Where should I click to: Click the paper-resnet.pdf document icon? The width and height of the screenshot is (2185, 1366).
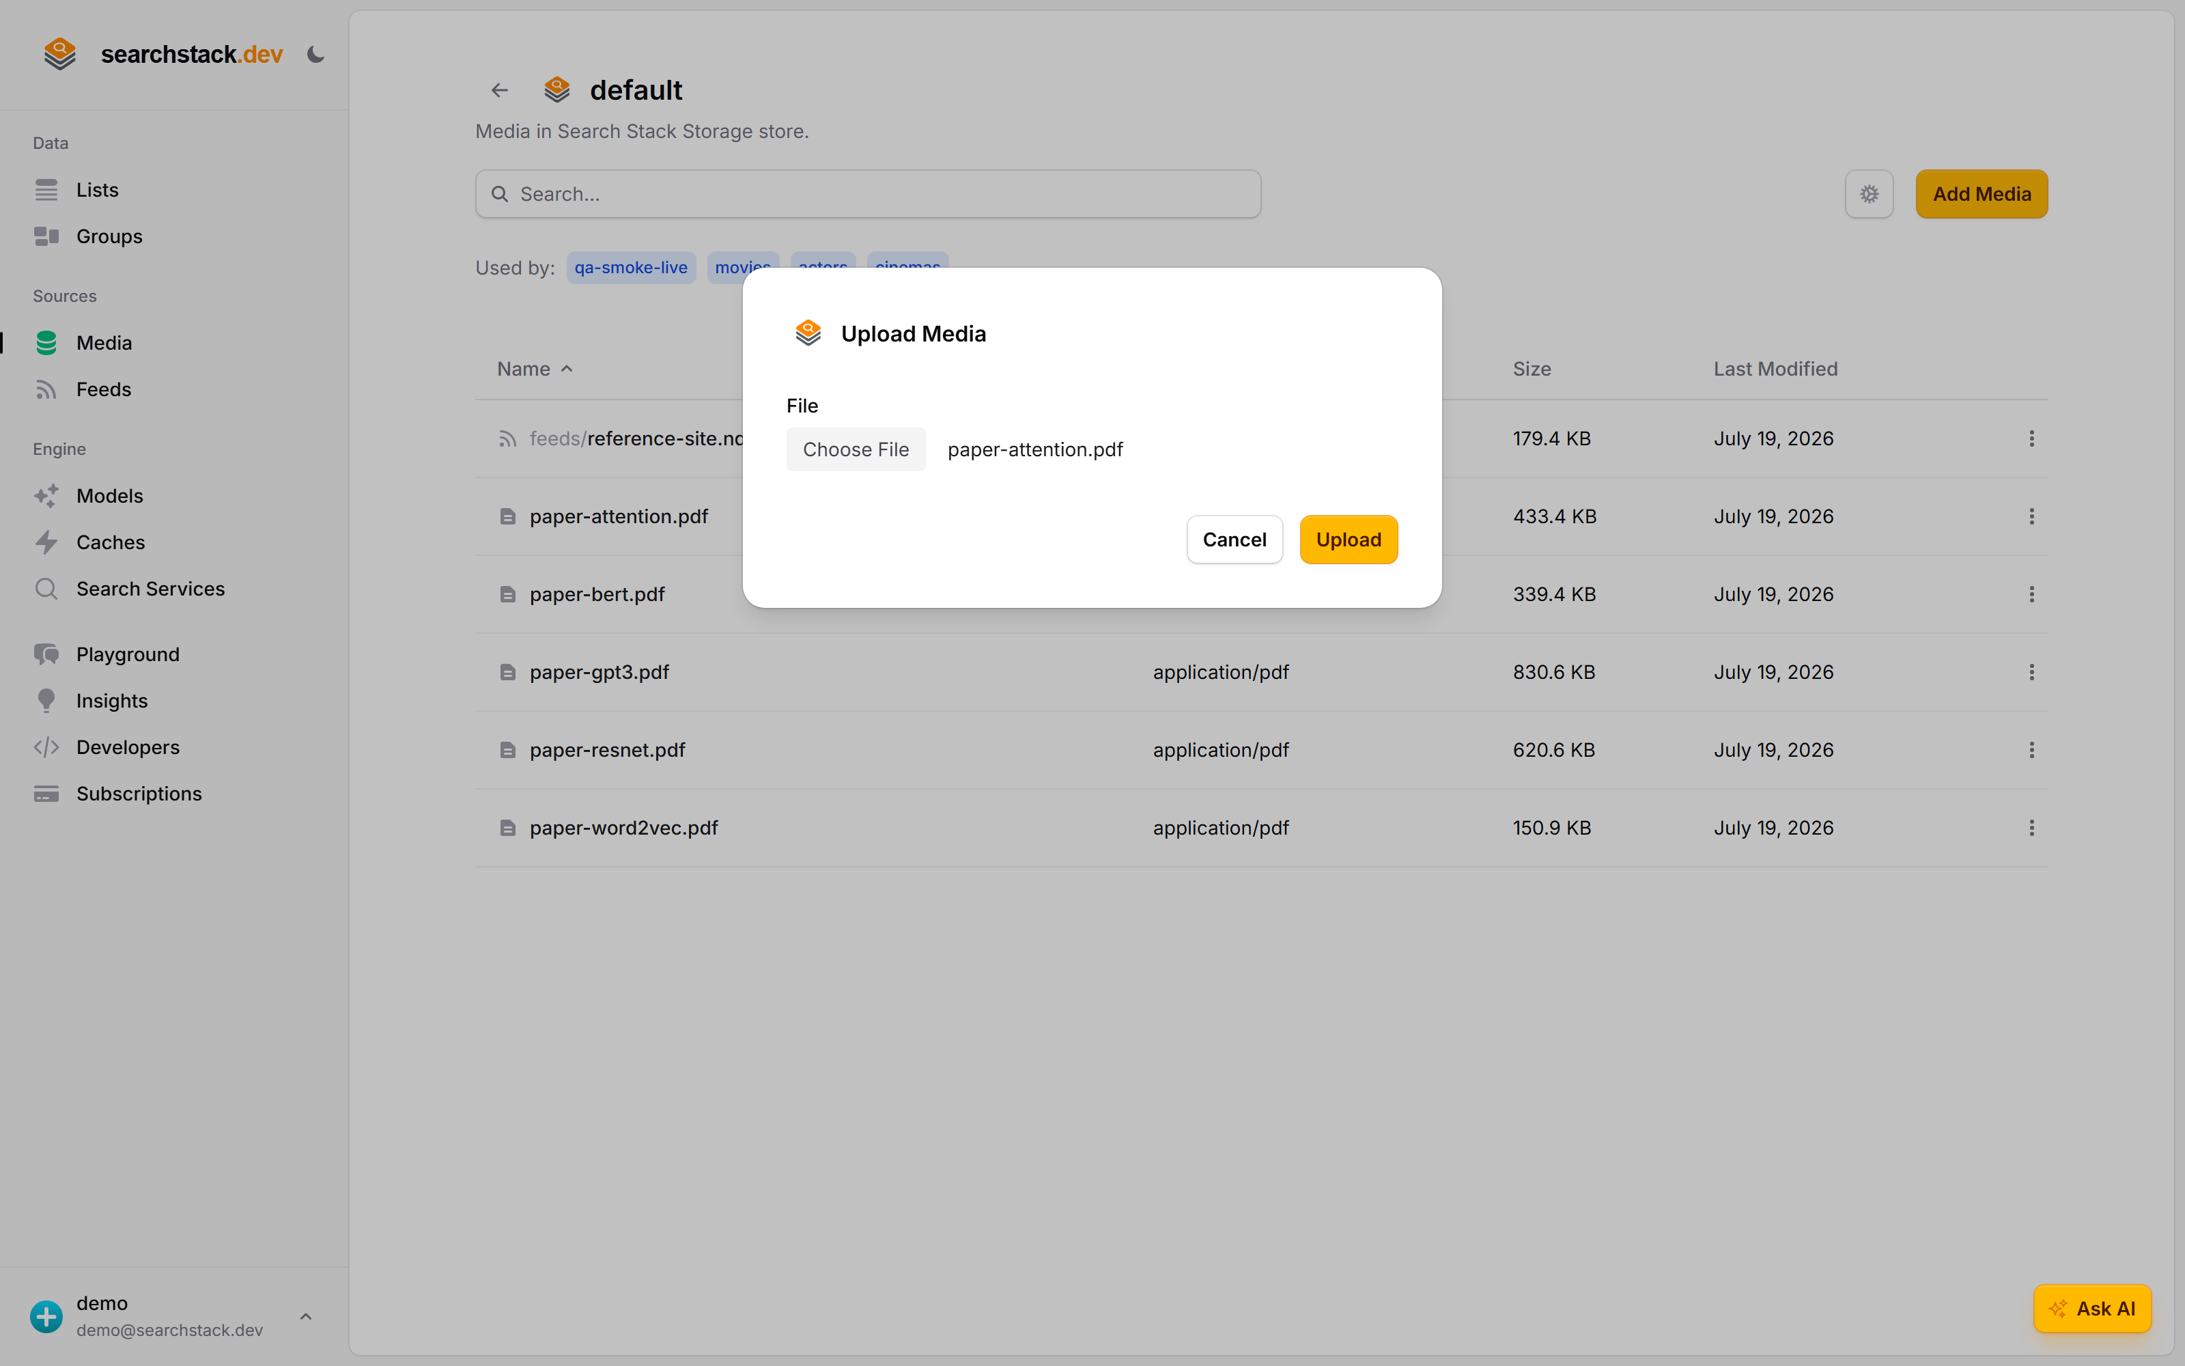tap(507, 750)
